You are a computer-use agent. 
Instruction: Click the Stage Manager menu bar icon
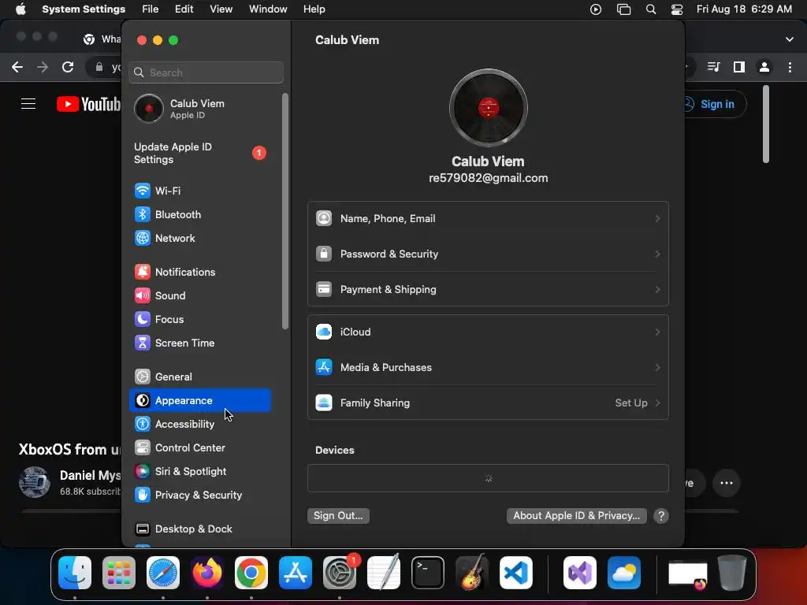624,9
